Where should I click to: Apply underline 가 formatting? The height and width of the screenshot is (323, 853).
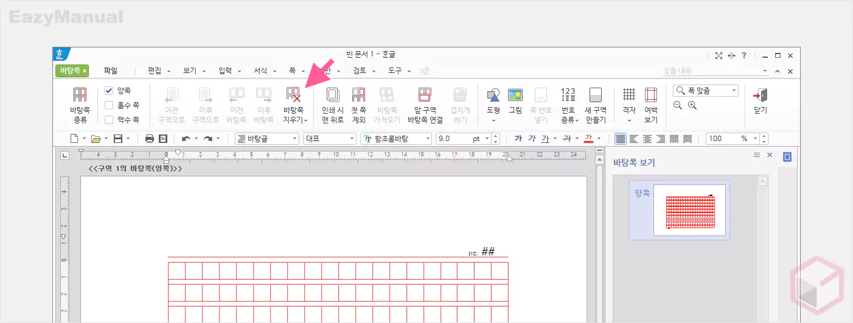tap(545, 139)
